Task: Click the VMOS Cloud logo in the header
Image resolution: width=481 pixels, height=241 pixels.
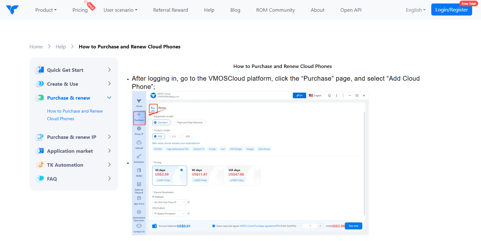Action: click(12, 10)
